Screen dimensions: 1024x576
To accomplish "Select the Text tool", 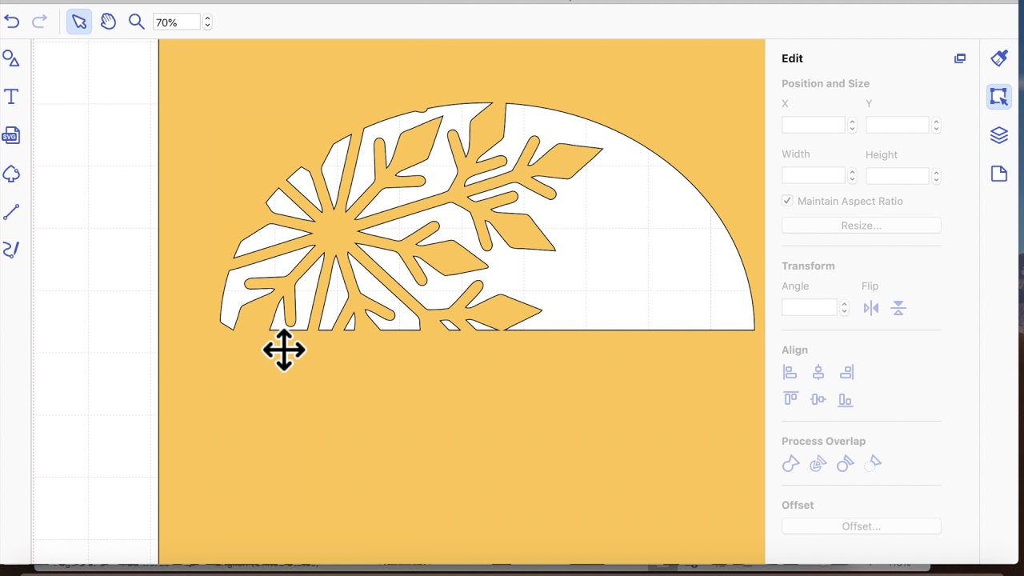I will tap(11, 97).
